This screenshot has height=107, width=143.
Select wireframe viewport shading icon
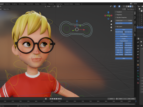127,6
